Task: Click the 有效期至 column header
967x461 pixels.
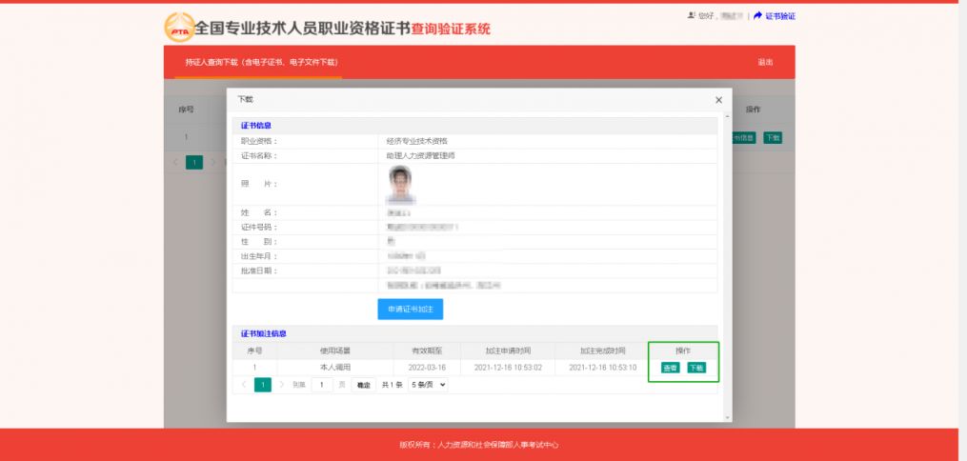Action: (x=427, y=351)
